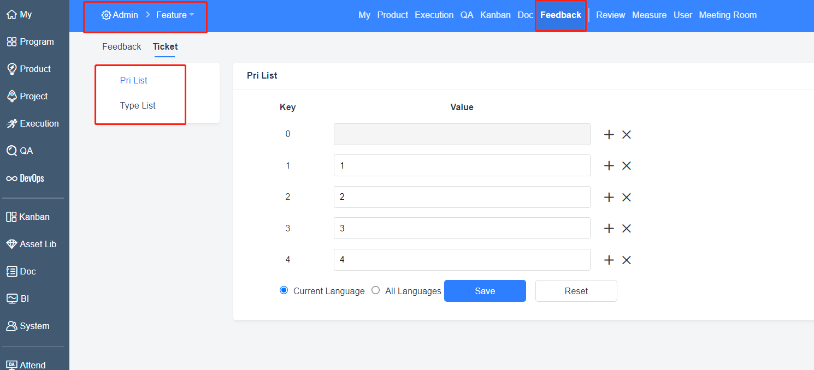
Task: Open Product via the lightbulb sidebar icon
Action: (11, 69)
